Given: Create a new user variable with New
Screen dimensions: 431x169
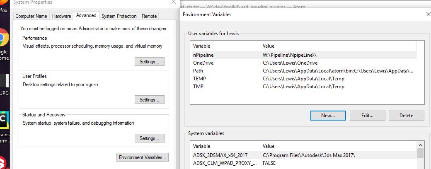Looking at the screenshot, I should coord(328,116).
